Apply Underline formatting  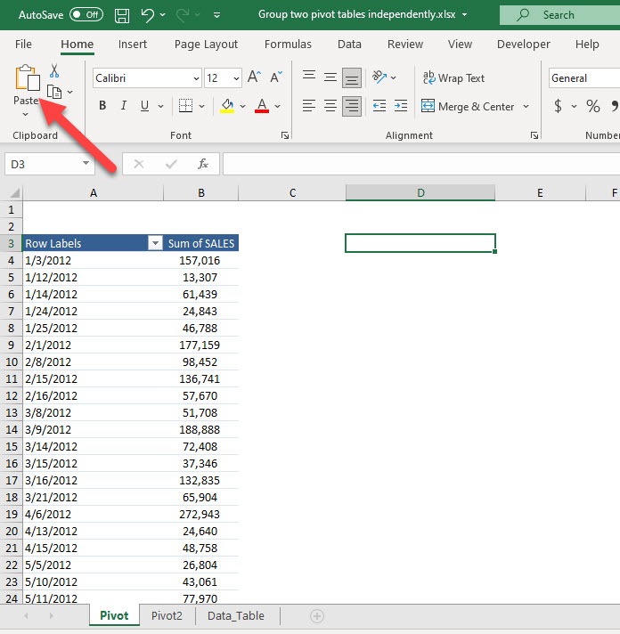click(144, 106)
